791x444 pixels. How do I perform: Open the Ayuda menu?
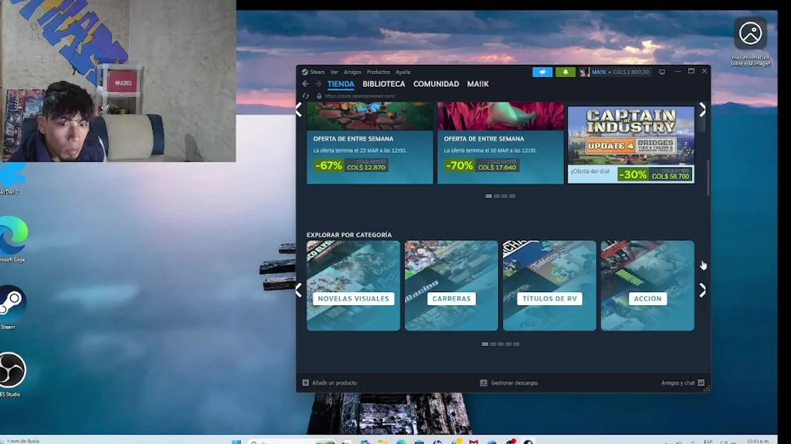click(x=403, y=72)
